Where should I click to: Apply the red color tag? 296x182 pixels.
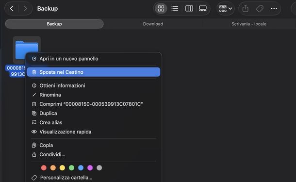(44, 168)
